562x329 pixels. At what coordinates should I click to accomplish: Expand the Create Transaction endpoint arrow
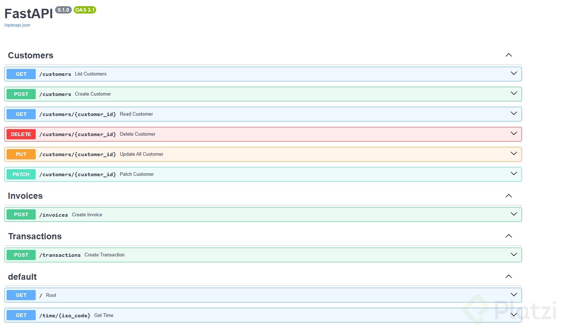coord(514,254)
